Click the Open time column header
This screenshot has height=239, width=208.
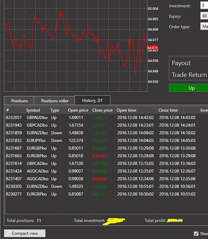click(126, 110)
